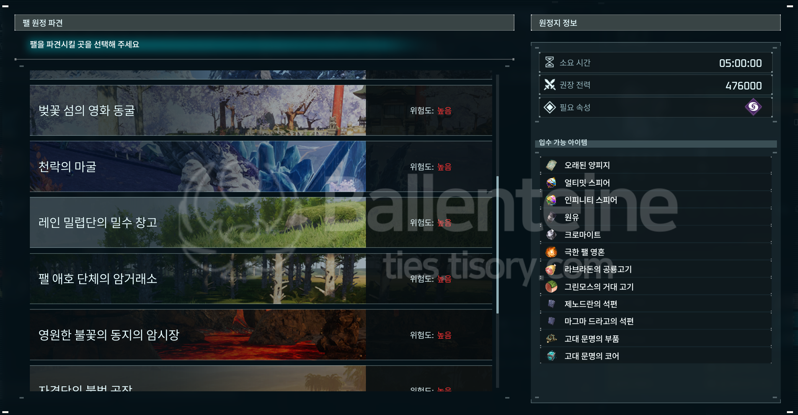This screenshot has height=415, width=798.
Task: Click the diamond 필요 속성 icon
Action: 550,107
